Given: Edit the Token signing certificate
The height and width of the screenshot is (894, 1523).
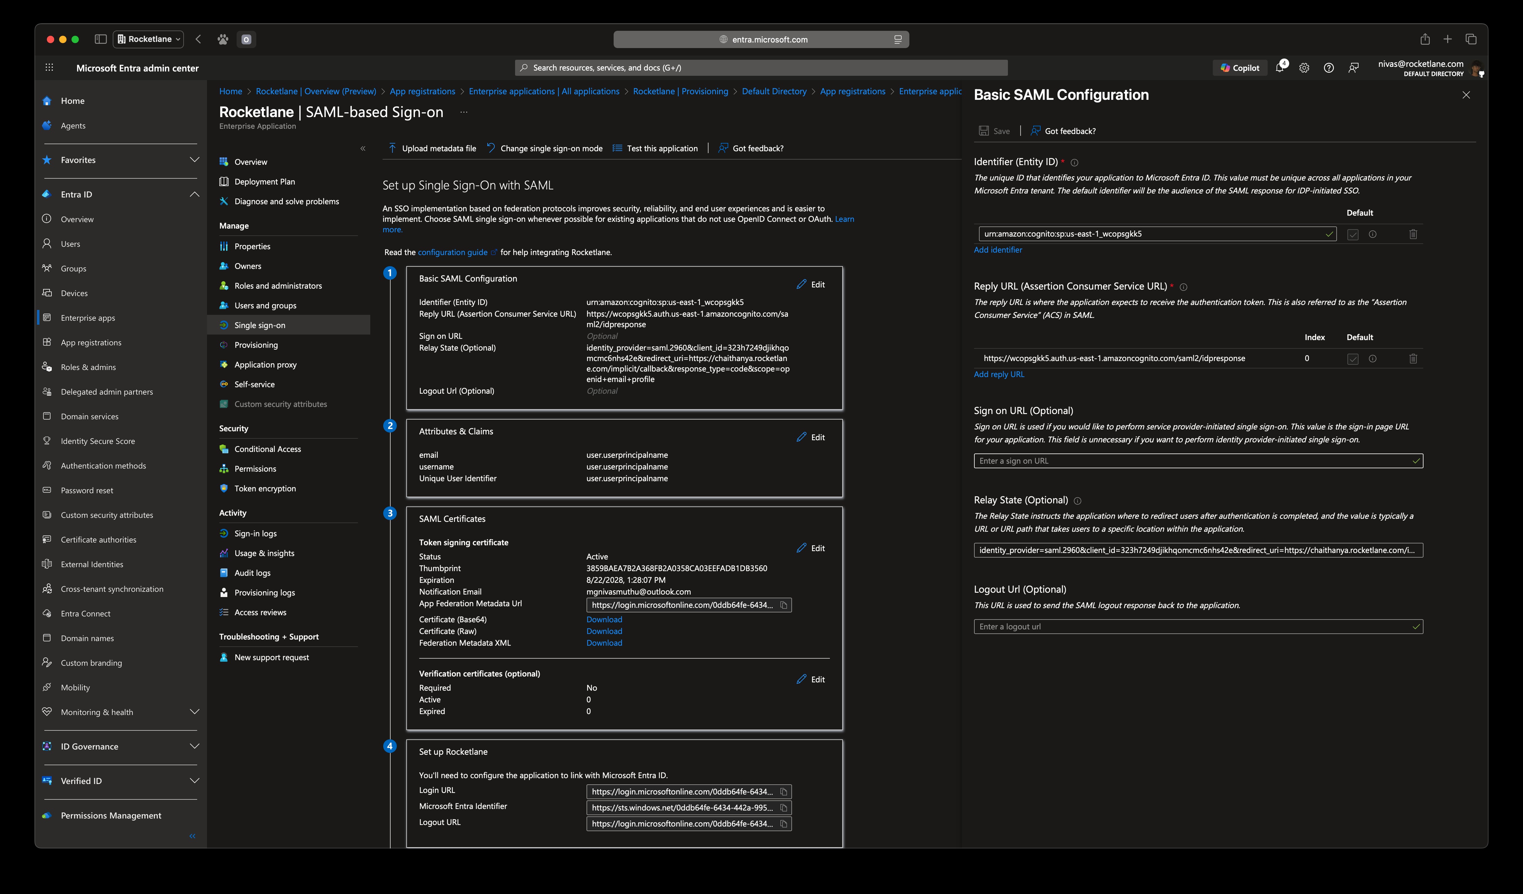Looking at the screenshot, I should click(811, 548).
